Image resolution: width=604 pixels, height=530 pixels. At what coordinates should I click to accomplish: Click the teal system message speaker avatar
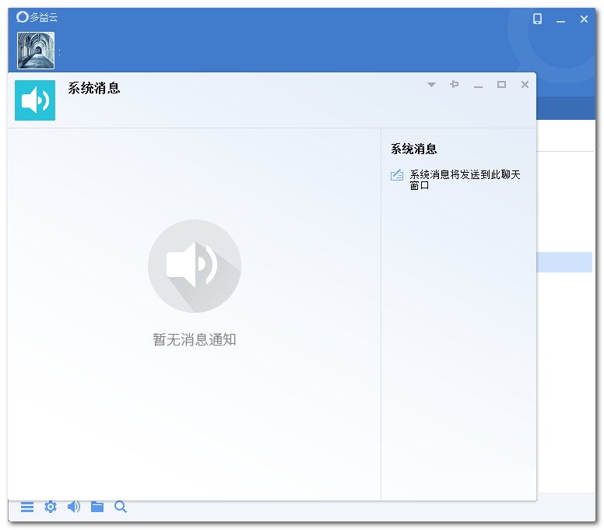35,100
